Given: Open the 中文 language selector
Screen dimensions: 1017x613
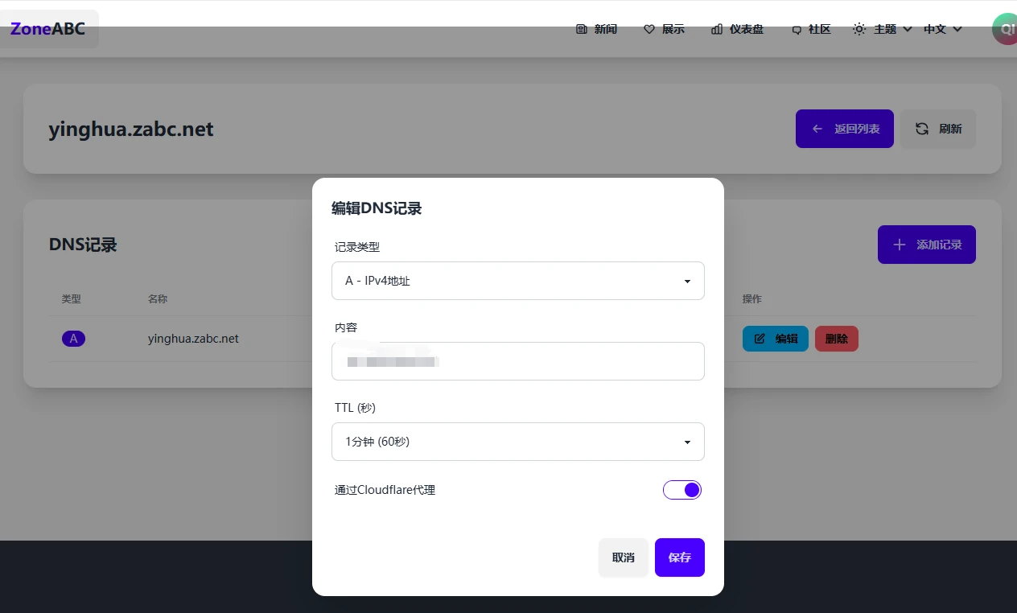Looking at the screenshot, I should click(942, 29).
